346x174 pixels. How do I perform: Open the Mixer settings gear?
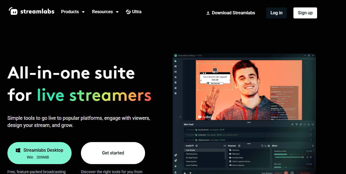click(313, 146)
